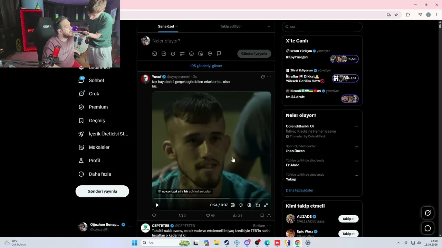Open Google Chrome from the taskbar
This screenshot has width=442, height=248.
coord(298,243)
